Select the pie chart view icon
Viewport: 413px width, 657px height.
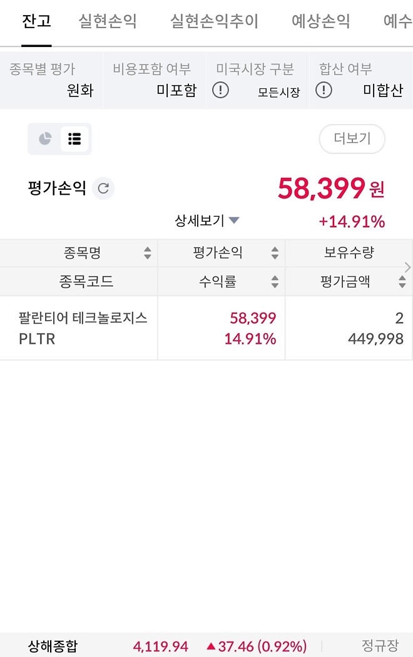(44, 138)
